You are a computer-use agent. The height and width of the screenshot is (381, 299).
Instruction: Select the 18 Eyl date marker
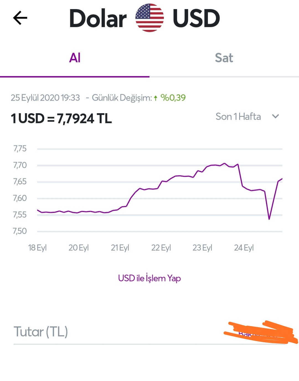click(37, 248)
